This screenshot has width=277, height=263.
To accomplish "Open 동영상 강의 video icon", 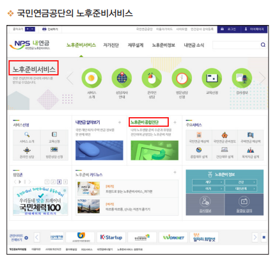I will pyautogui.click(x=244, y=202).
